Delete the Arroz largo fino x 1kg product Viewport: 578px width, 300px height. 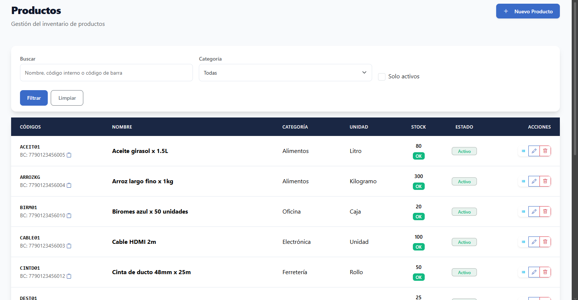pos(545,181)
